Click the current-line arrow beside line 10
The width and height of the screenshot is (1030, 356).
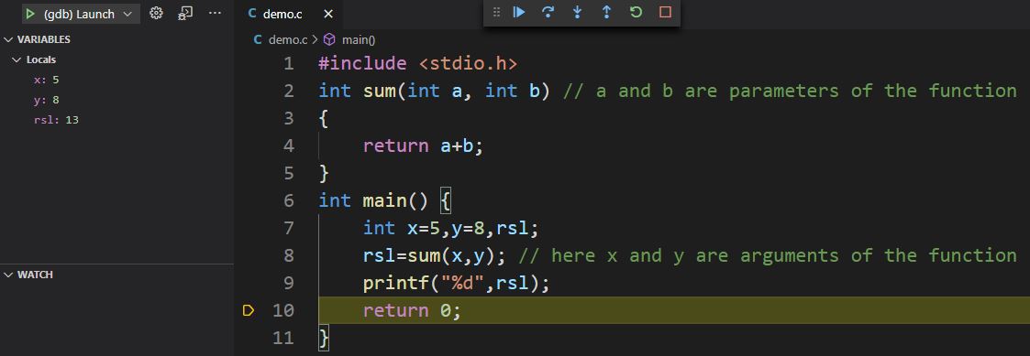(249, 310)
